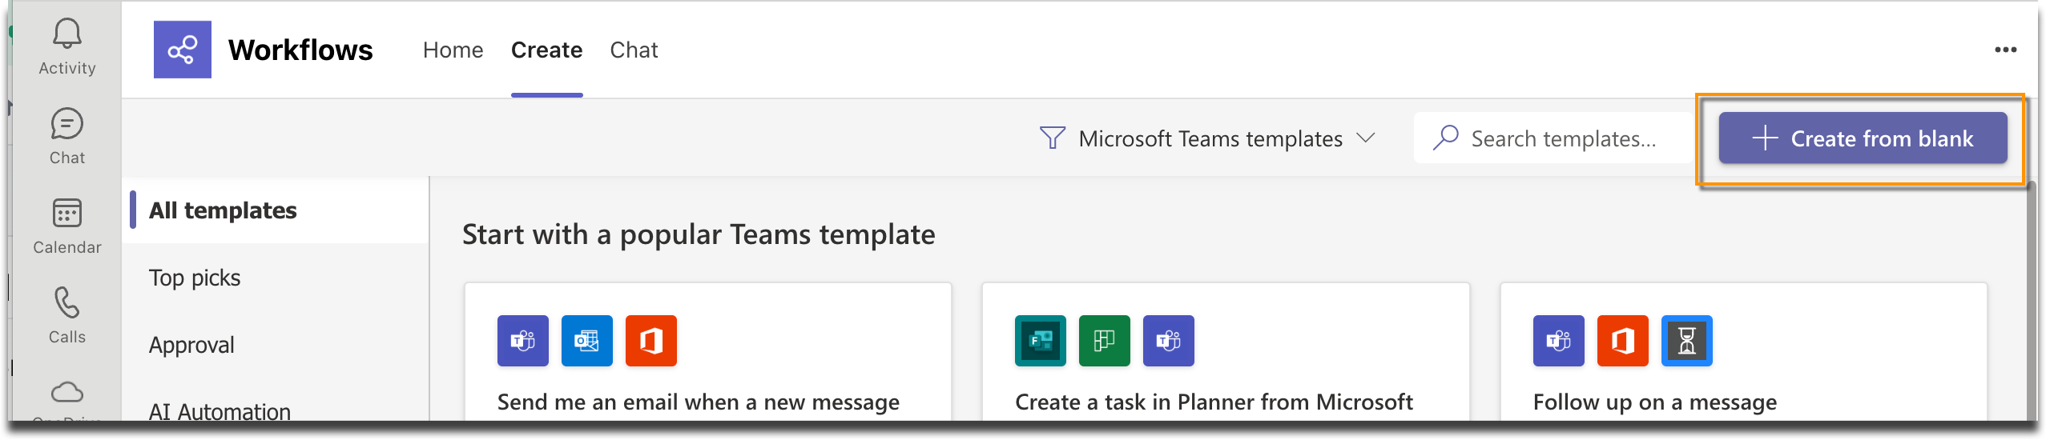Click the Workflows app logo icon

point(183,50)
